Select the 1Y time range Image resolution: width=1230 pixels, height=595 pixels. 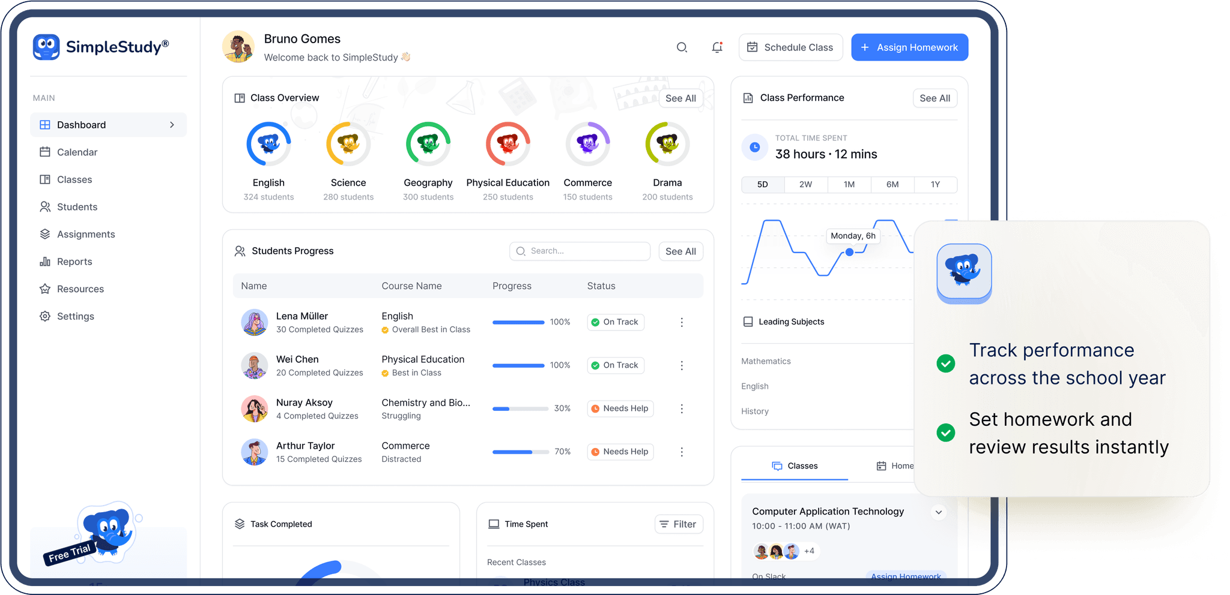coord(936,185)
